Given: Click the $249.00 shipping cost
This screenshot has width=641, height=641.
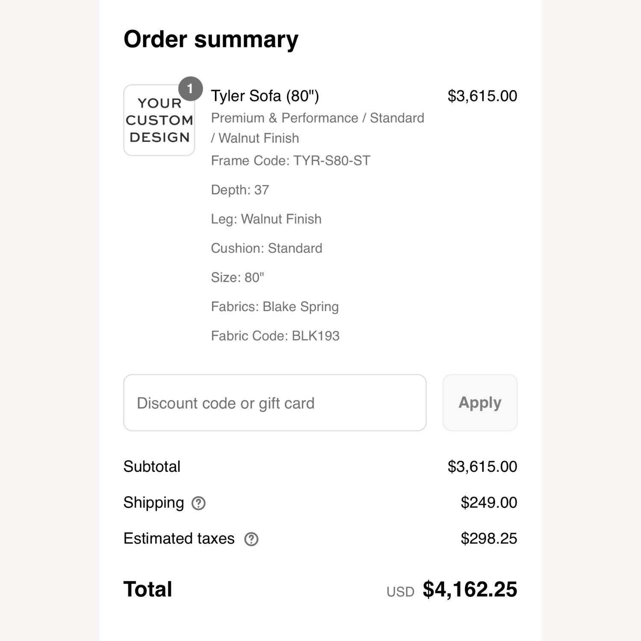Looking at the screenshot, I should [x=488, y=503].
